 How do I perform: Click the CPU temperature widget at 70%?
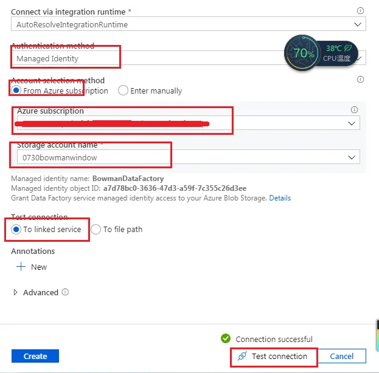[321, 53]
